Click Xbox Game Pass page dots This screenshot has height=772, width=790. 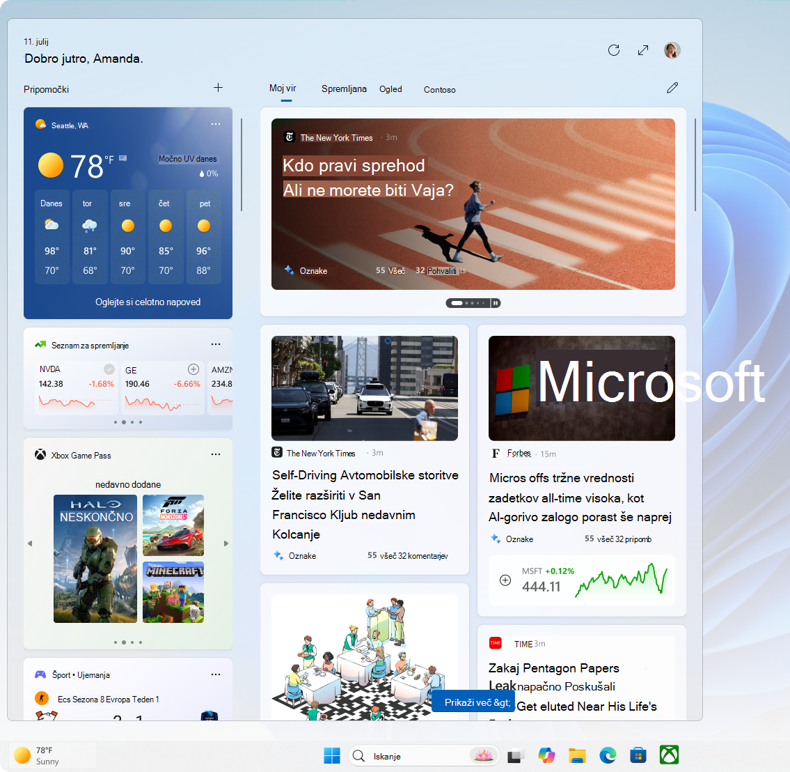(x=128, y=642)
